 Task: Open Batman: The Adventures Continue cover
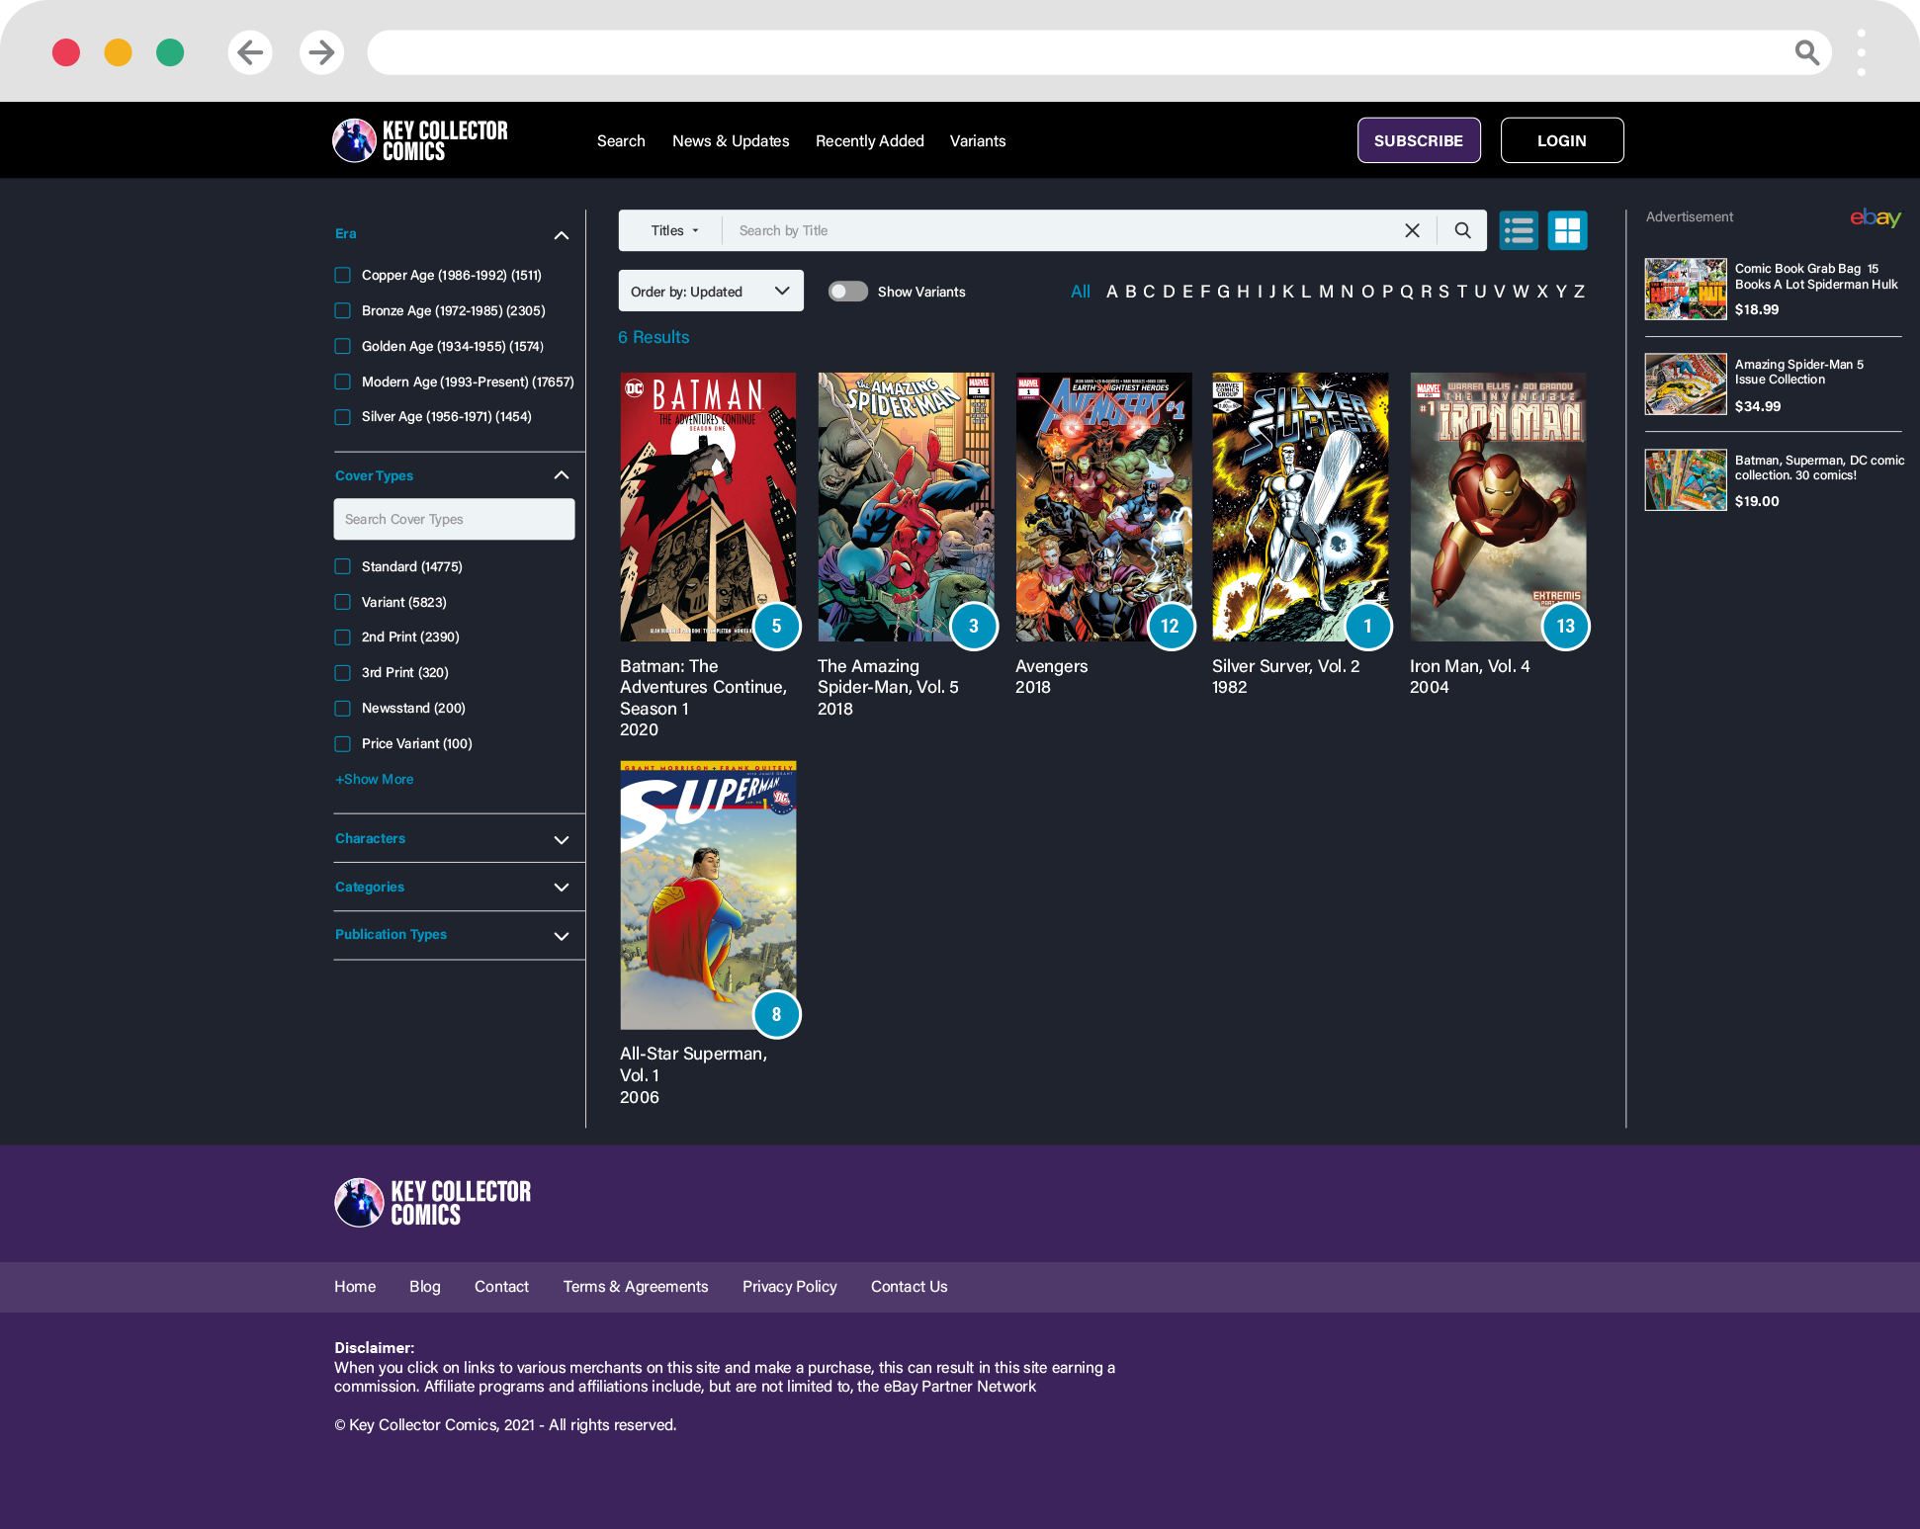coord(708,507)
